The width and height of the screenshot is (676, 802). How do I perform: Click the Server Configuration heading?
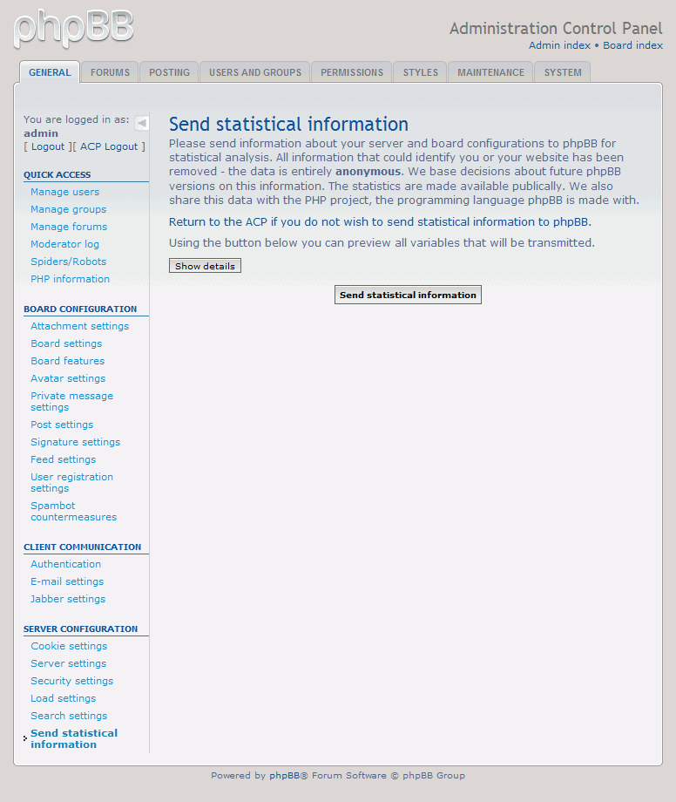point(81,629)
